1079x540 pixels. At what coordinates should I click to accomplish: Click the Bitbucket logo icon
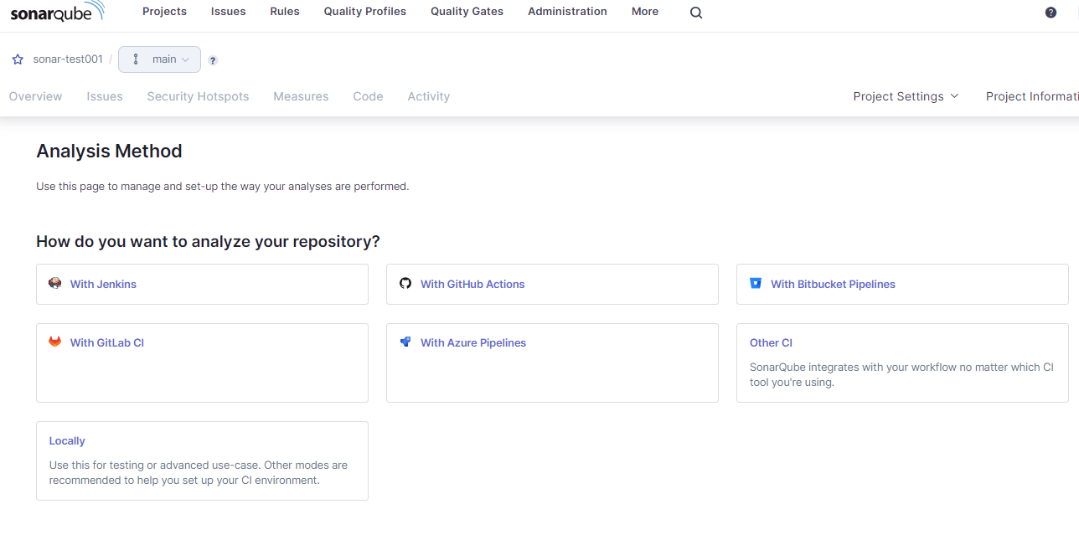[x=756, y=284]
